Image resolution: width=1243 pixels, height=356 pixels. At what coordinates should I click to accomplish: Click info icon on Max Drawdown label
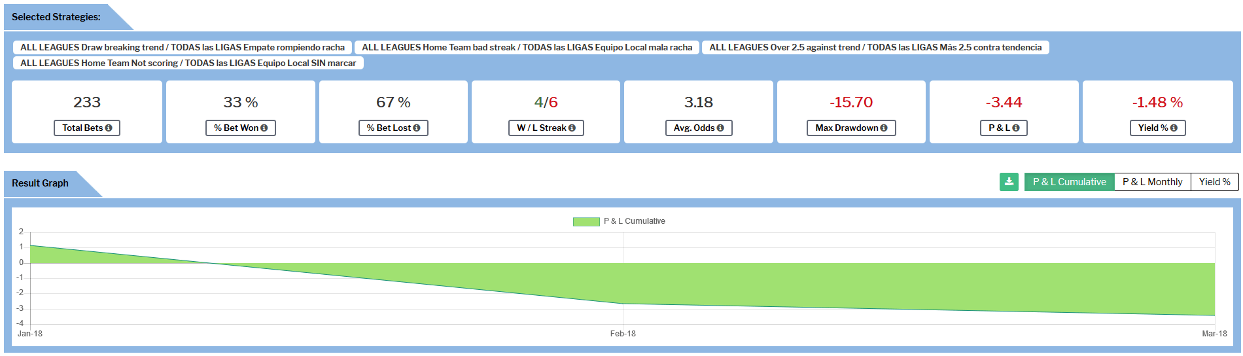pos(884,128)
